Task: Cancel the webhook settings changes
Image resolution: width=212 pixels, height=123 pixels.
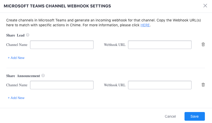Action: tap(170, 116)
